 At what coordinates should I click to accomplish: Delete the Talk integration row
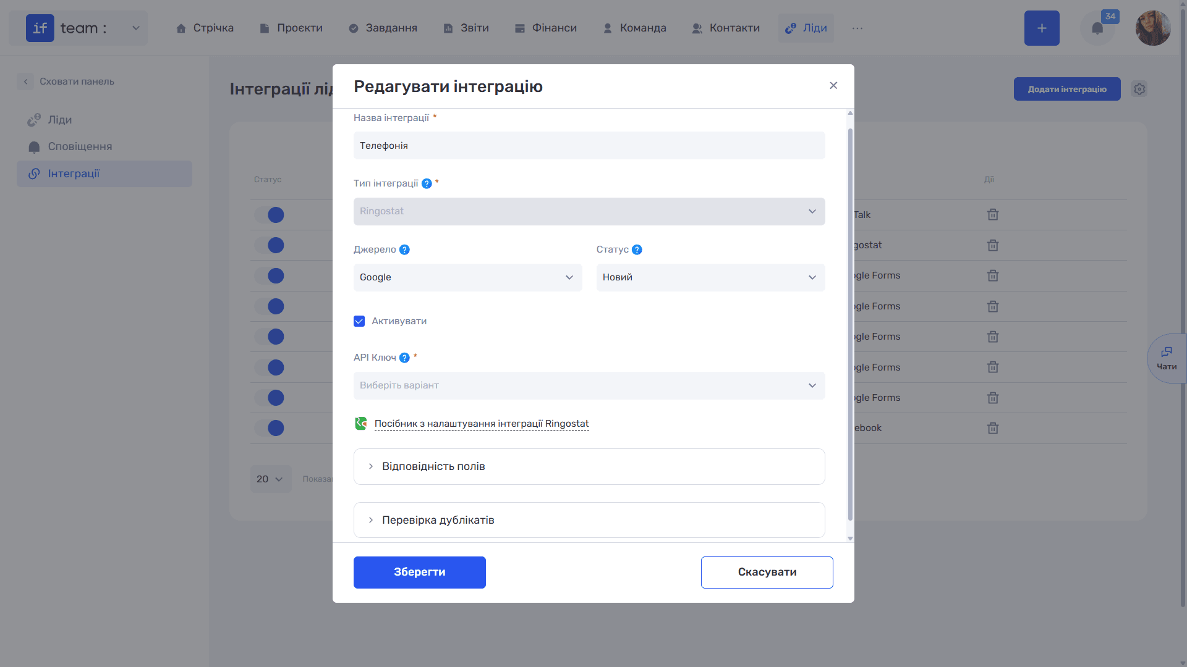coord(993,215)
